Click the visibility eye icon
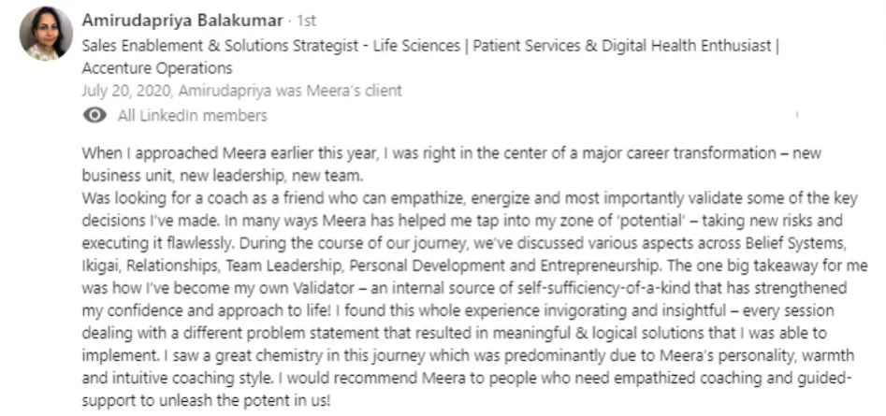The height and width of the screenshot is (416, 886). (x=94, y=115)
